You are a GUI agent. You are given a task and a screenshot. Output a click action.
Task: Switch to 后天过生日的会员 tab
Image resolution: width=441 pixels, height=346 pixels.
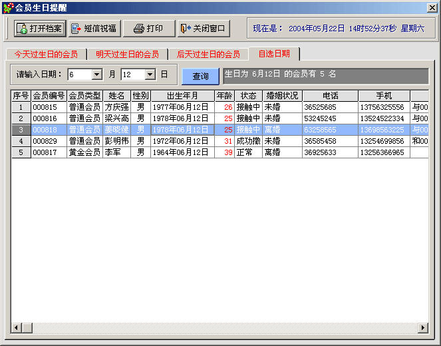coord(208,55)
